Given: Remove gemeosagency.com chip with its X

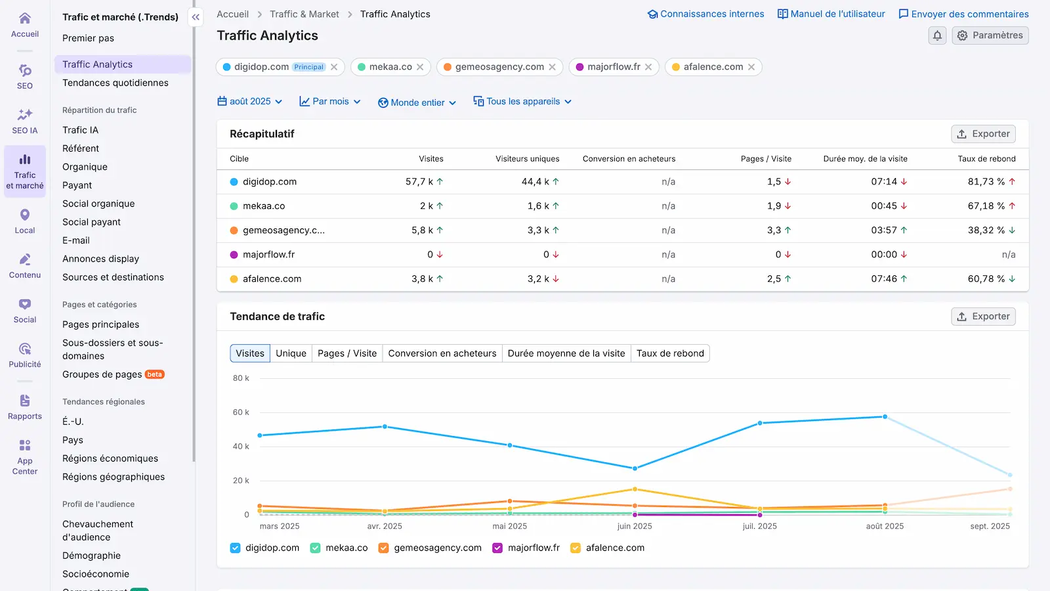Looking at the screenshot, I should pyautogui.click(x=552, y=67).
